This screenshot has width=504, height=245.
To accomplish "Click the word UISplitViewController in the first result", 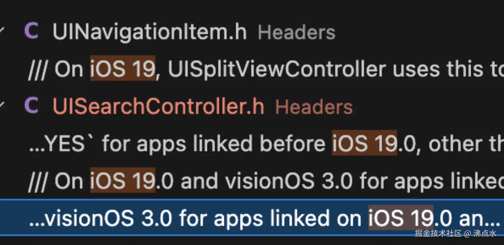I will click(276, 69).
